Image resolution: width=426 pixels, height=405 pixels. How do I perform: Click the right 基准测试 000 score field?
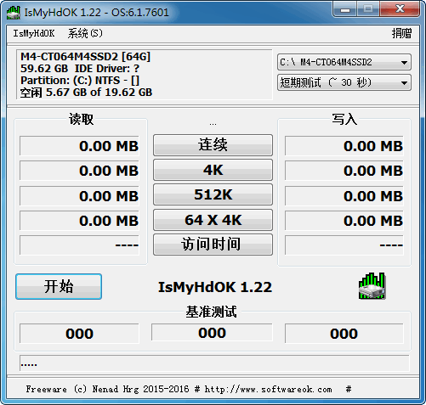tap(344, 334)
